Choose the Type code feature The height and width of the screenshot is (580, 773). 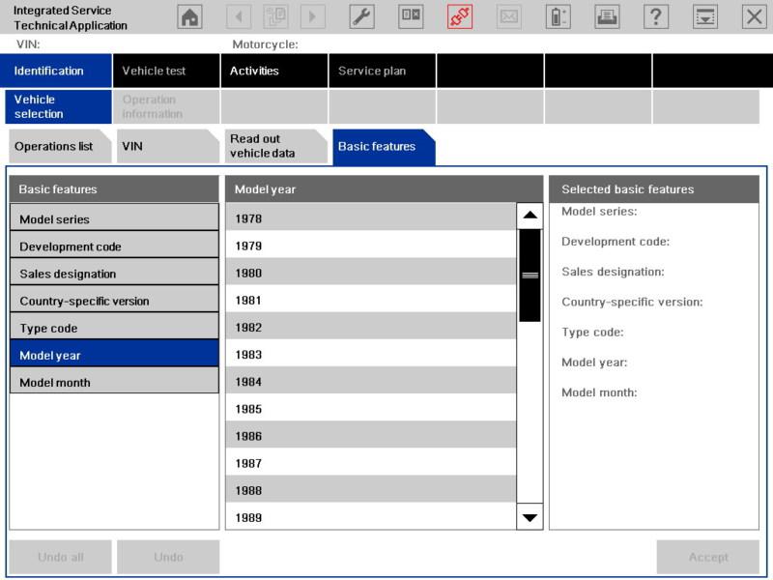tap(114, 328)
